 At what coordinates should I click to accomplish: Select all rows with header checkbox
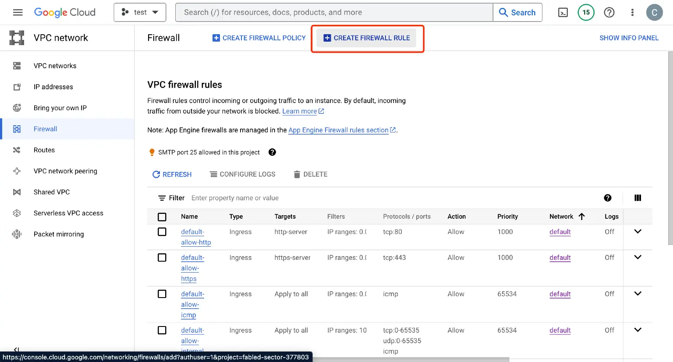(x=162, y=216)
